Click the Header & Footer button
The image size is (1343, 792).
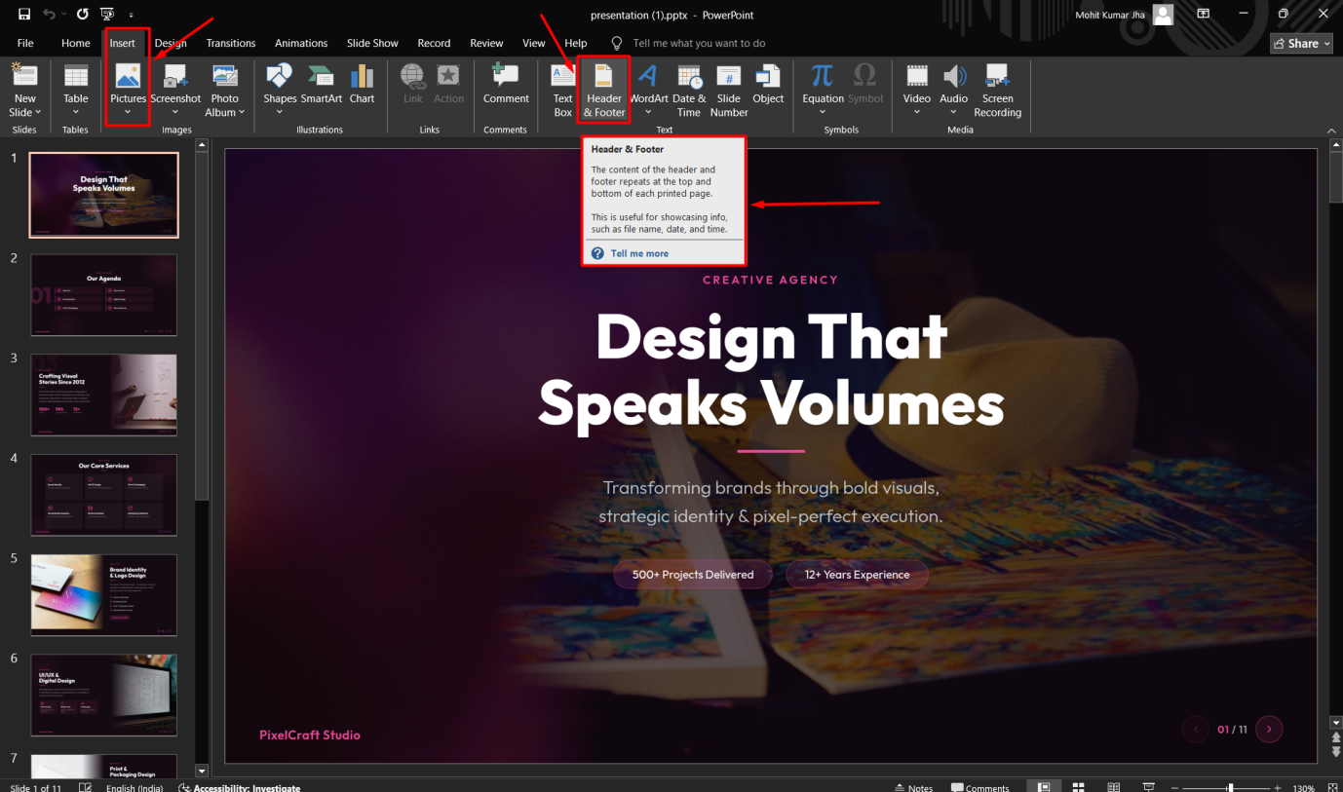604,90
